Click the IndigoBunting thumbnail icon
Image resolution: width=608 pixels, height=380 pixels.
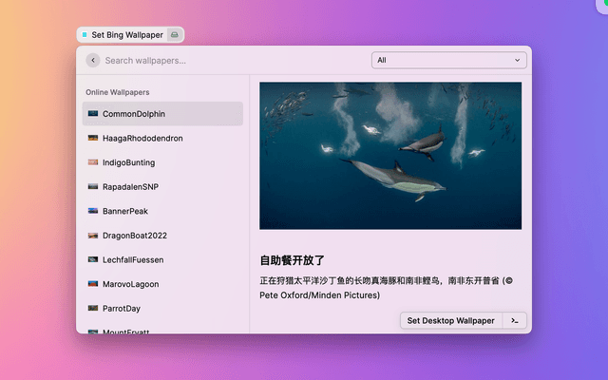click(93, 162)
